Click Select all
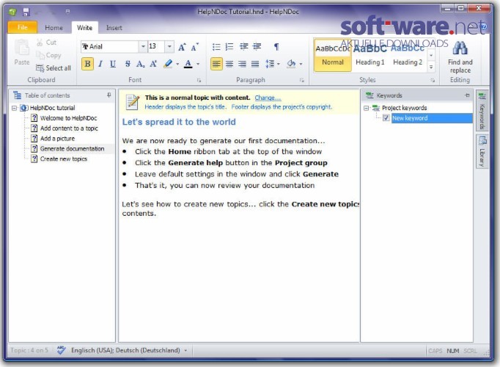 (x=54, y=68)
